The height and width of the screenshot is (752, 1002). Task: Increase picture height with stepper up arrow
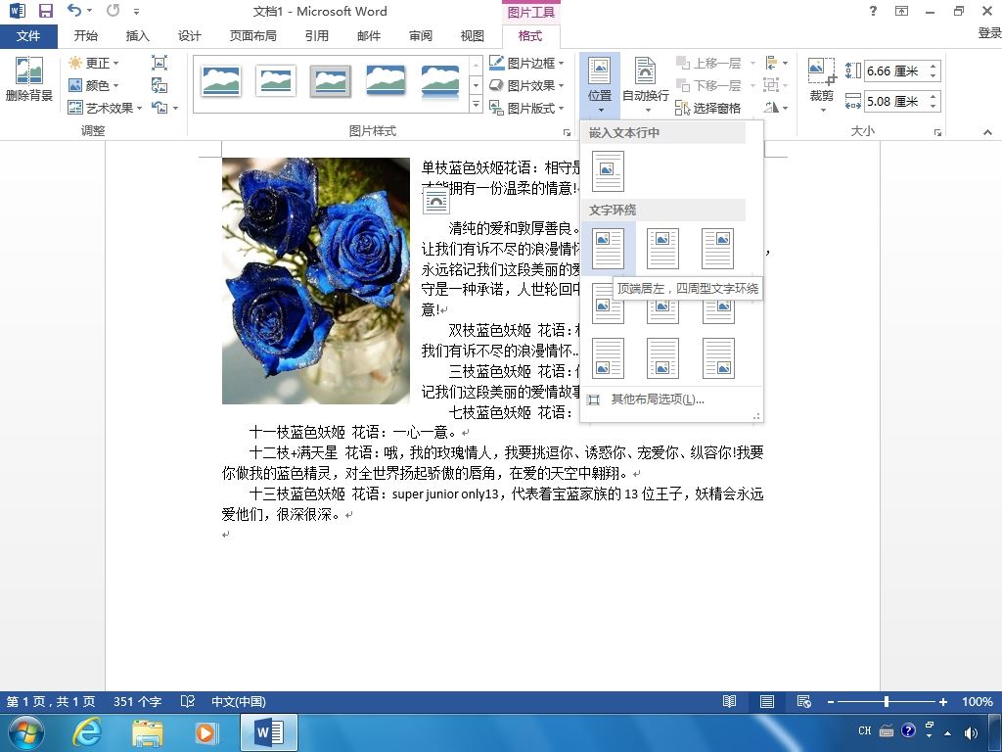coord(934,66)
